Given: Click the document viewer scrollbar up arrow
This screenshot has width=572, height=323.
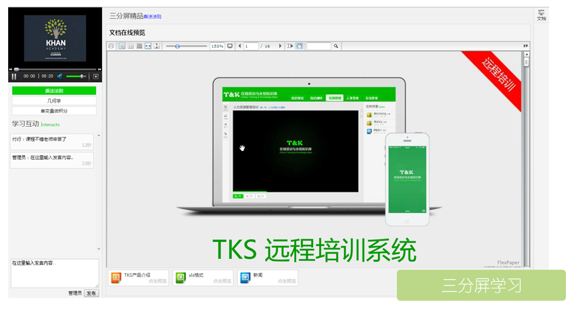Looking at the screenshot, I should [527, 54].
